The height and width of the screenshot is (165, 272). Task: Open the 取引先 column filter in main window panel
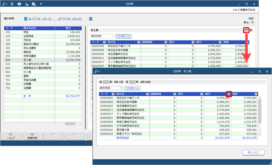pyautogui.click(x=139, y=42)
